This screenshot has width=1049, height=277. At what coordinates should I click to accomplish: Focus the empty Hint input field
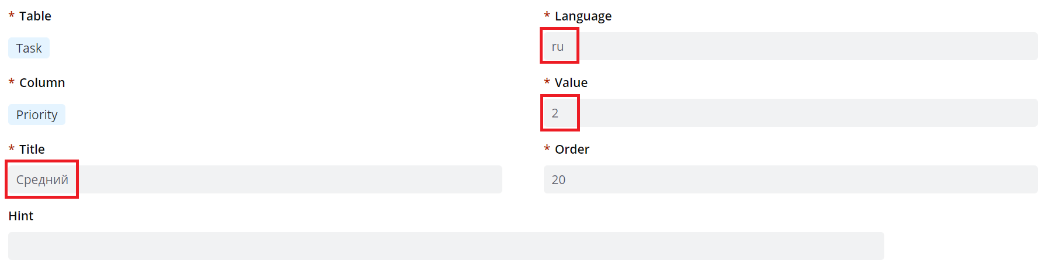pos(446,246)
